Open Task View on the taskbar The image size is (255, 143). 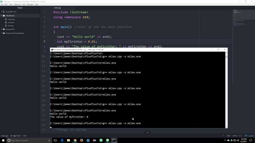(x=55, y=140)
